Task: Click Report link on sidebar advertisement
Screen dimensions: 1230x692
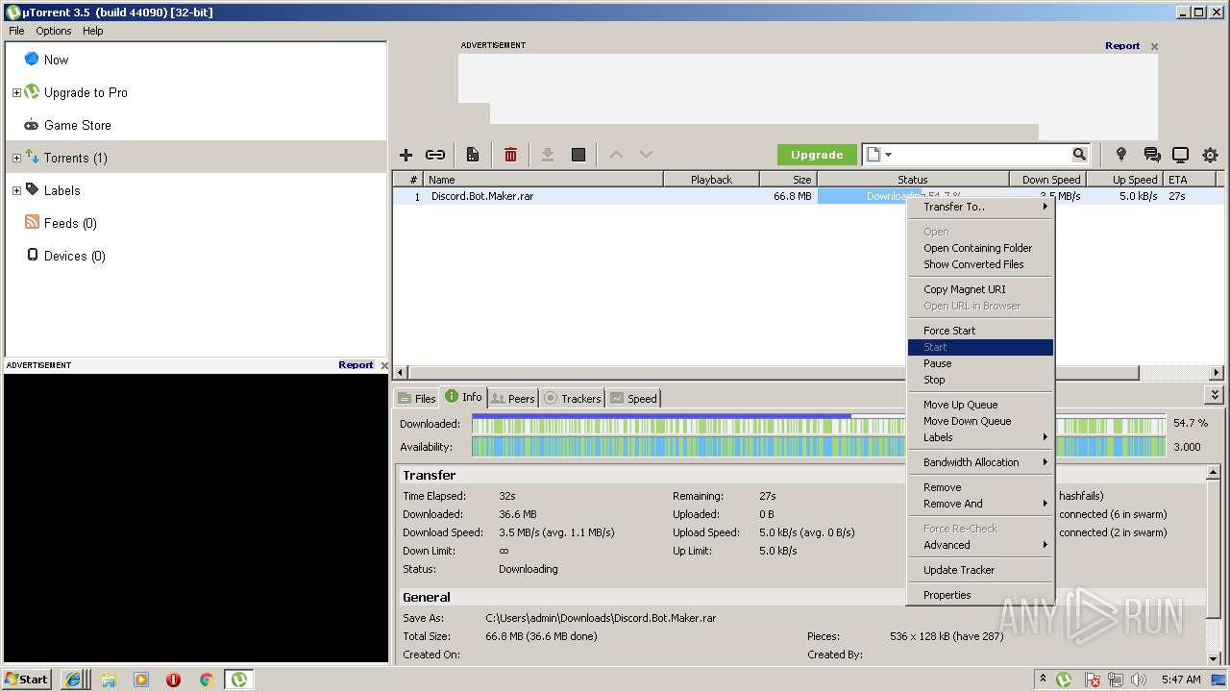Action: tap(356, 365)
